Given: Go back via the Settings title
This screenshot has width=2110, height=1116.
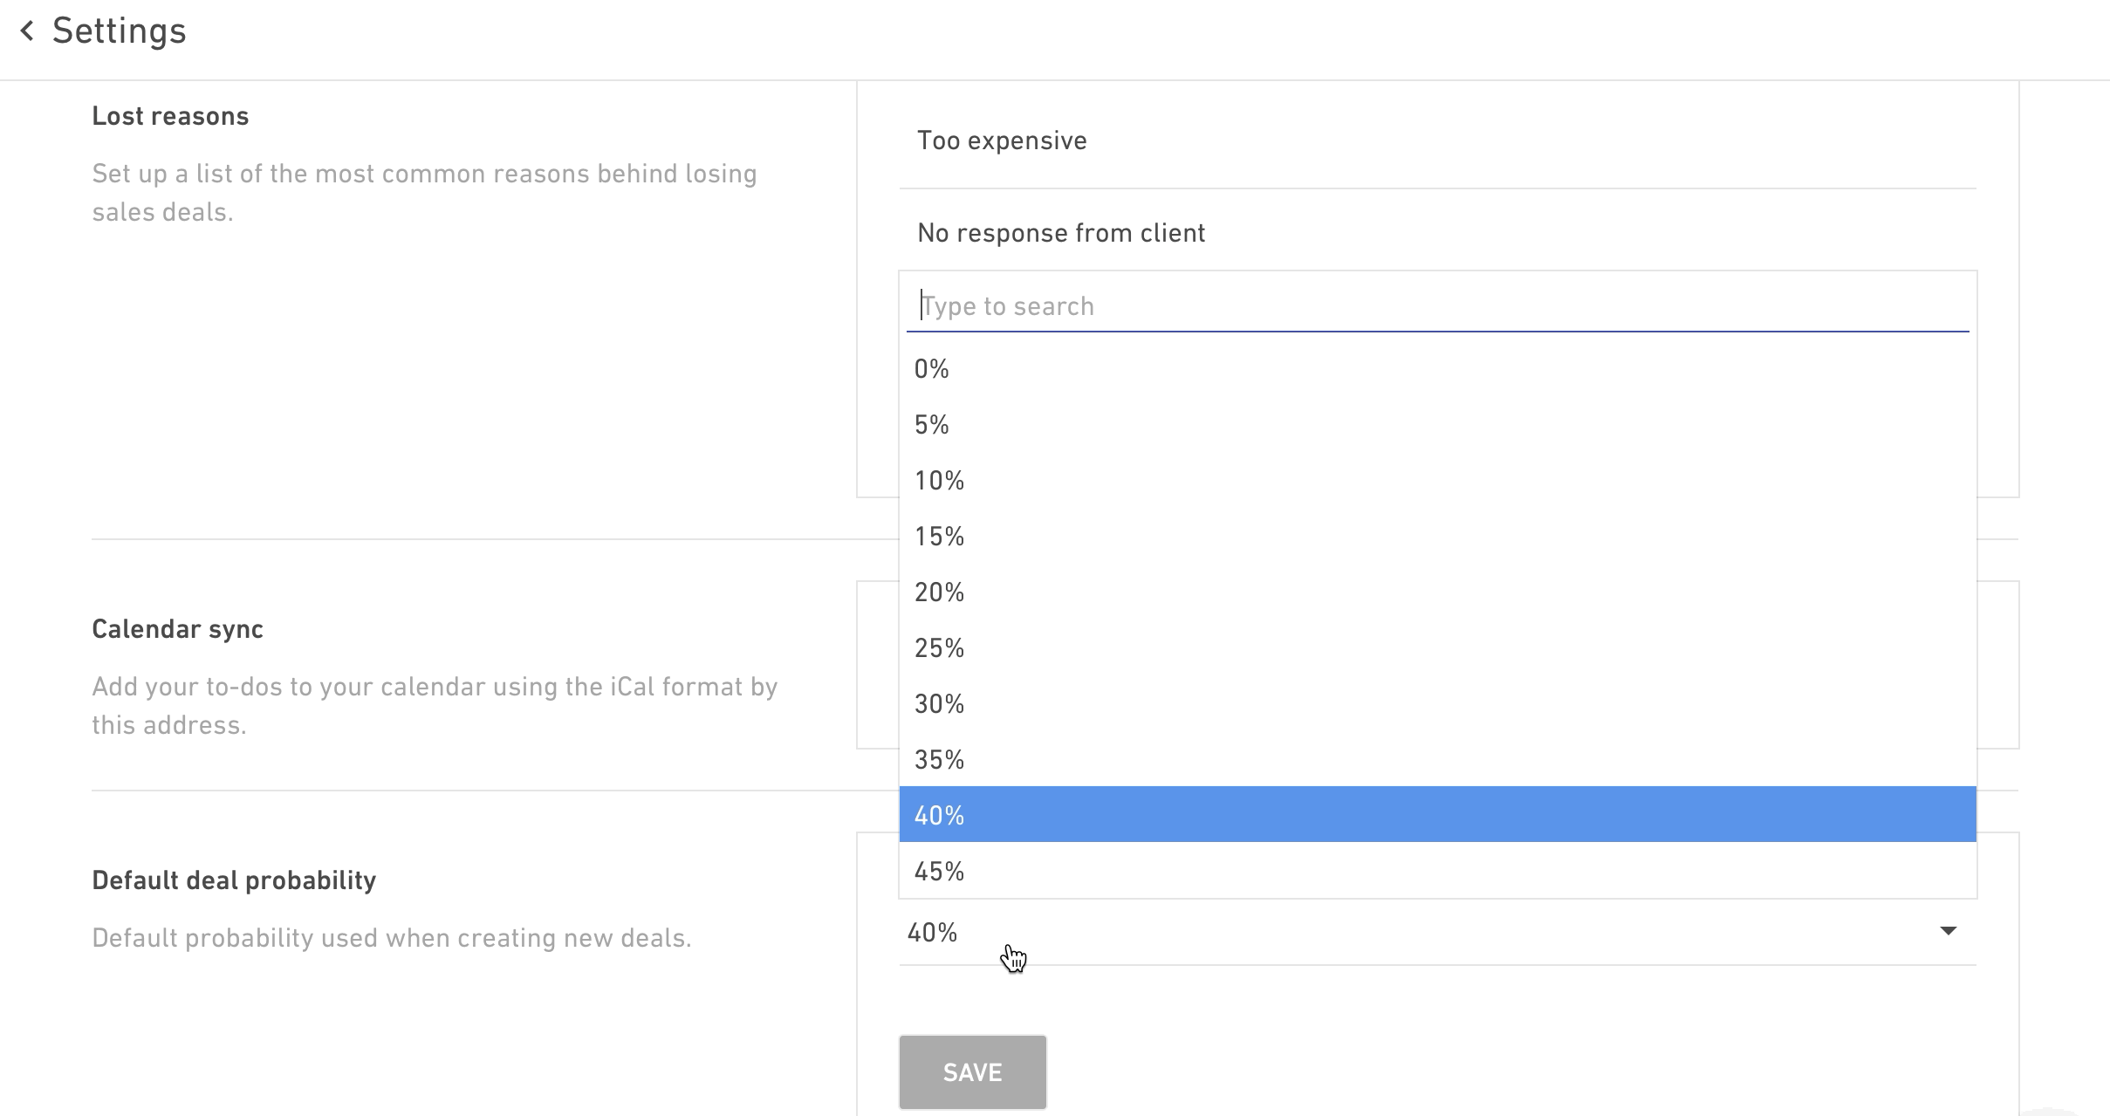Looking at the screenshot, I should tap(119, 31).
